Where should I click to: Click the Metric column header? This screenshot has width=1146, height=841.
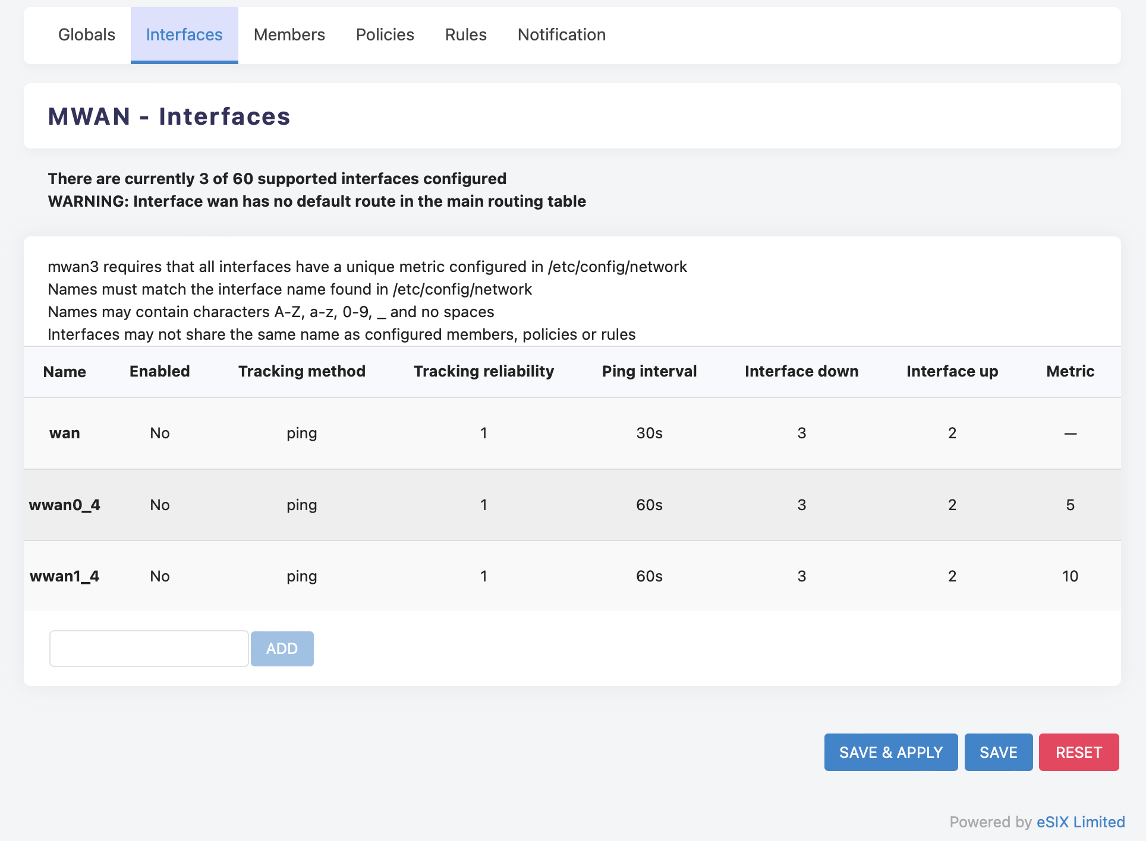pyautogui.click(x=1070, y=371)
